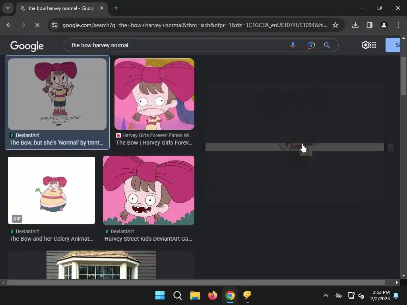Open the Bow and Celery GIF thumbnail
The height and width of the screenshot is (305, 407).
pyautogui.click(x=51, y=190)
